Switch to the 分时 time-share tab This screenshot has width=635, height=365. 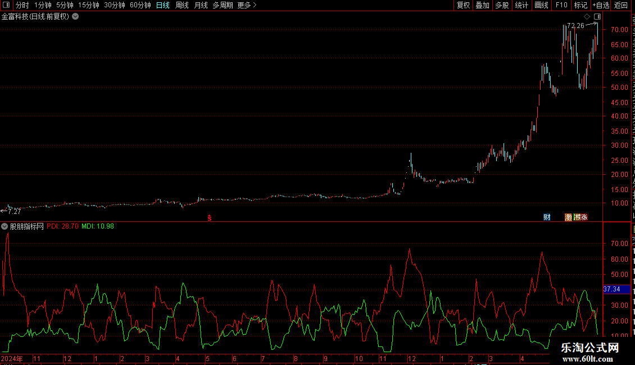pos(22,5)
